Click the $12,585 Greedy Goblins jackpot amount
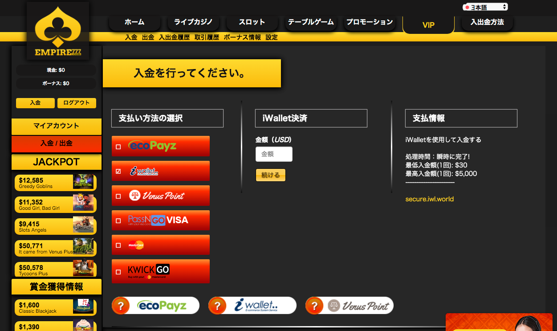Viewport: 557px width, 331px height. 31,180
